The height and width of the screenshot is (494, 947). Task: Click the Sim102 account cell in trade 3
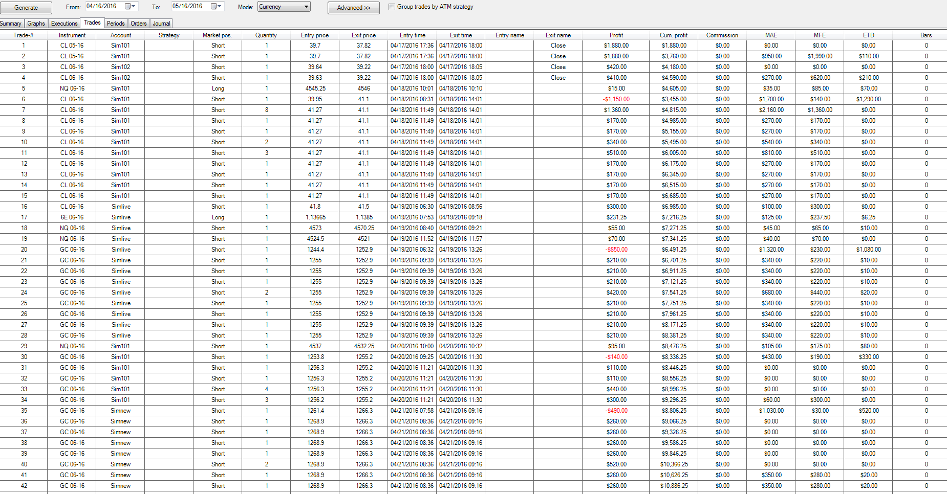121,67
